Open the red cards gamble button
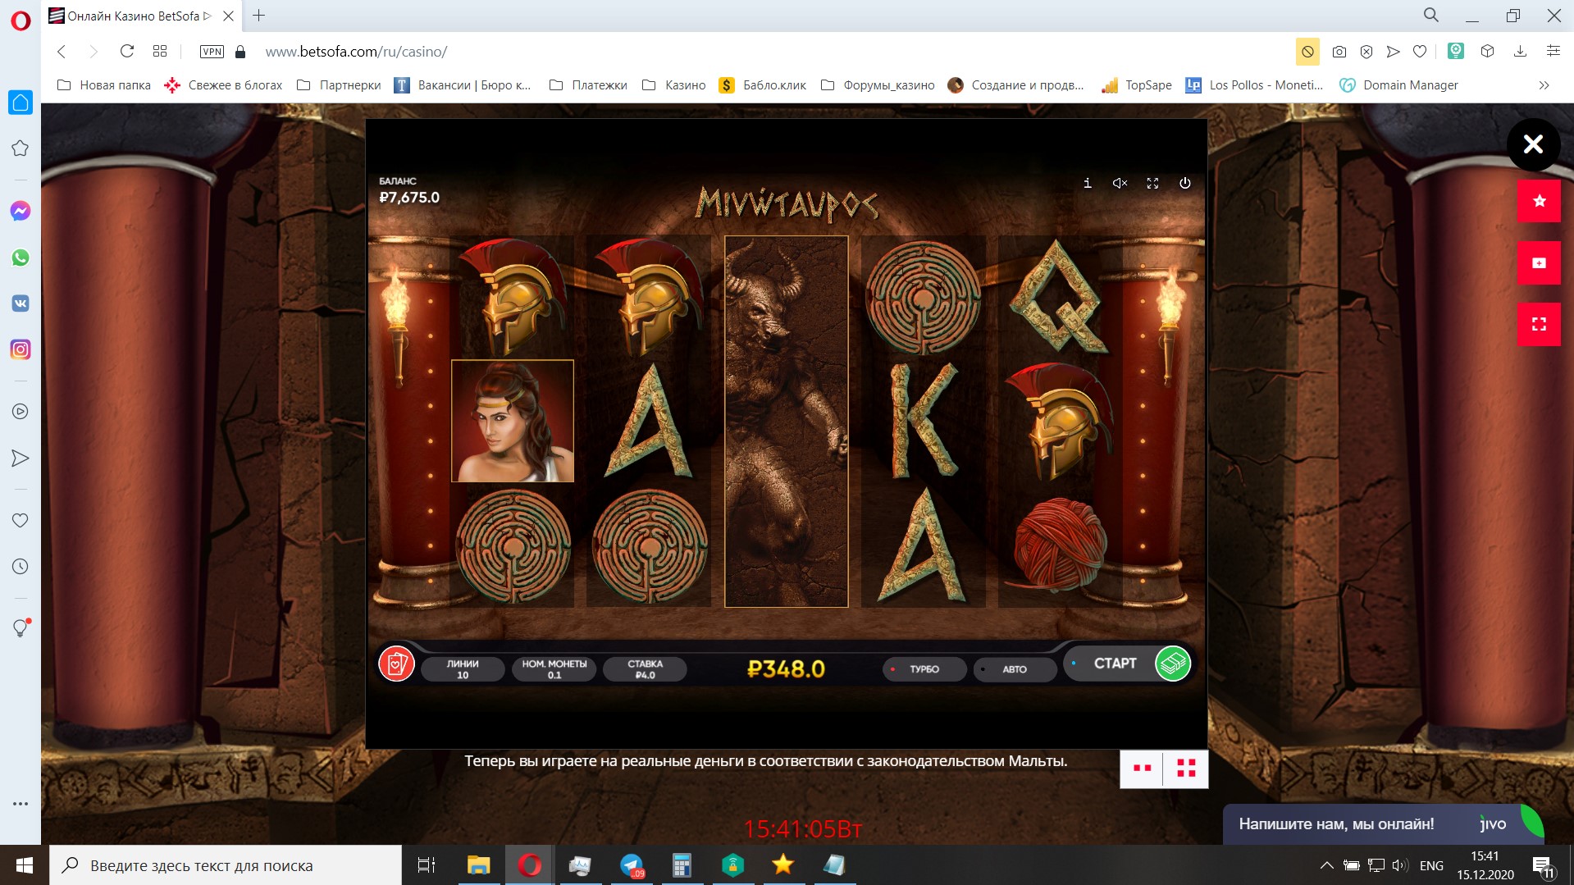This screenshot has height=885, width=1574. pos(396,664)
